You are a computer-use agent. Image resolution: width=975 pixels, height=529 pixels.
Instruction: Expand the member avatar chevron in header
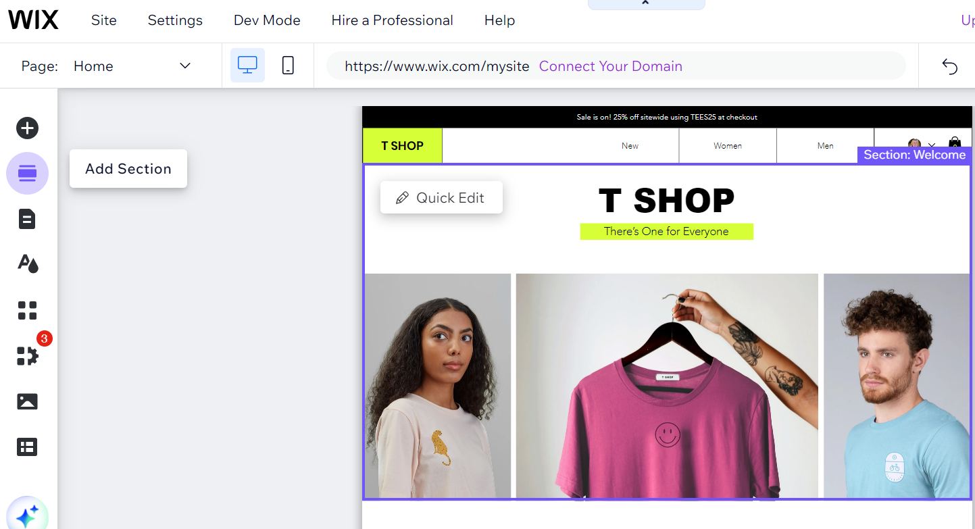pyautogui.click(x=932, y=145)
